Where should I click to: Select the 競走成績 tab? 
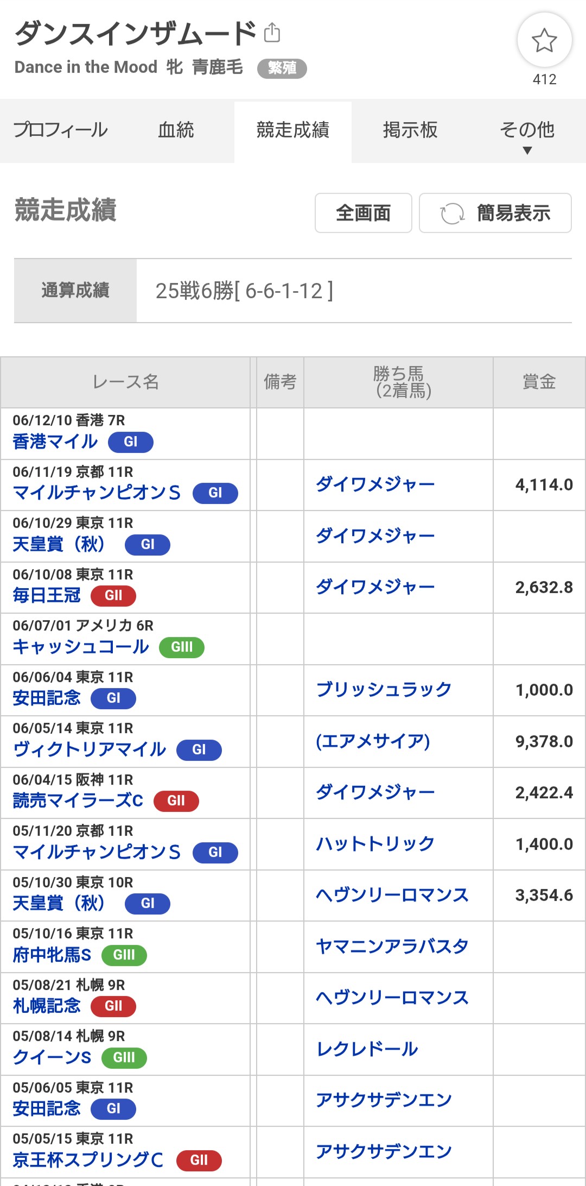point(293,130)
